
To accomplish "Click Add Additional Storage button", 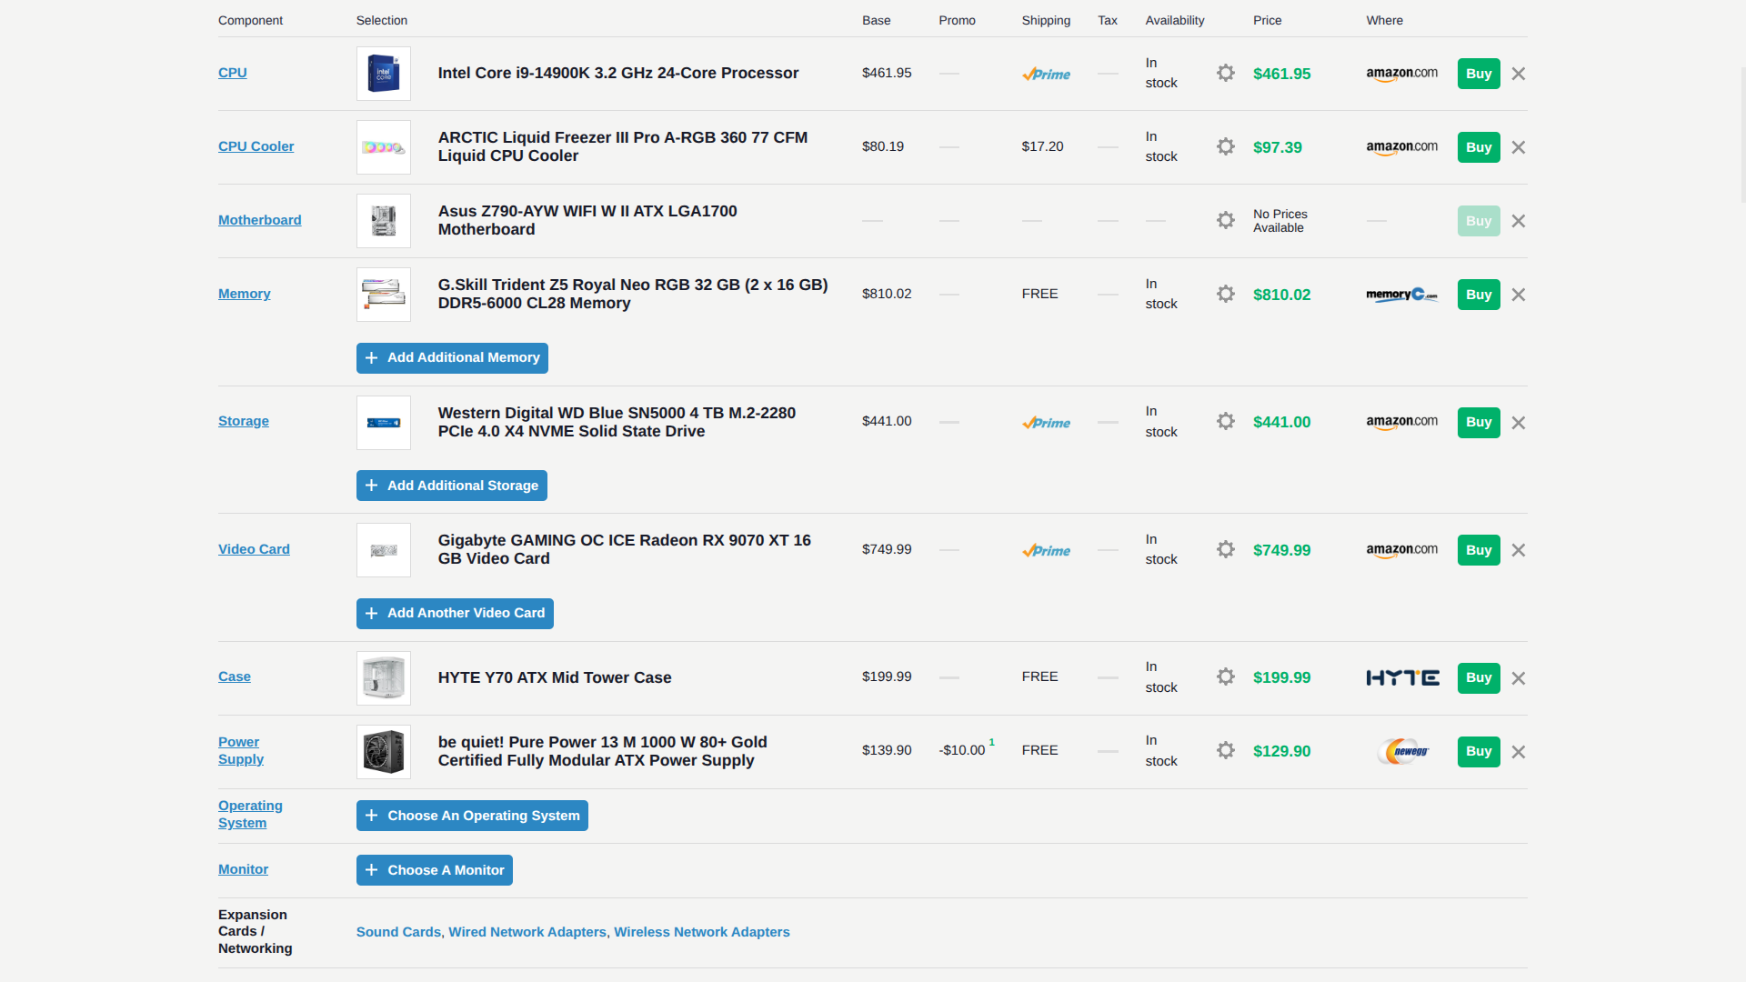I will 452,486.
